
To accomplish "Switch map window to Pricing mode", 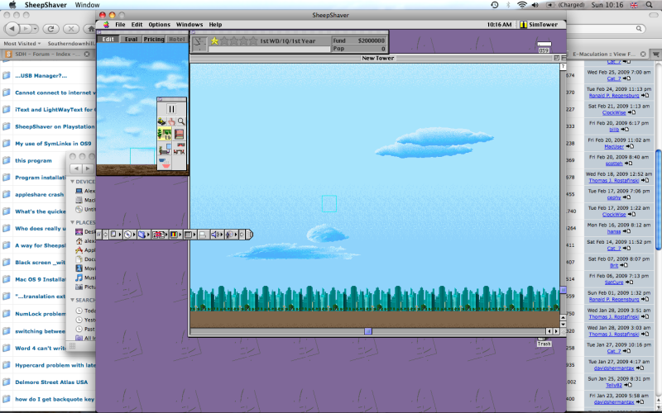I will (154, 39).
